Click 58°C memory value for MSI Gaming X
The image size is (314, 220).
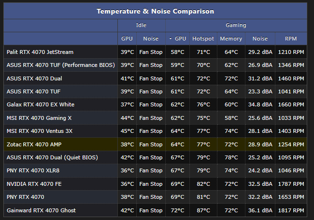(x=231, y=118)
